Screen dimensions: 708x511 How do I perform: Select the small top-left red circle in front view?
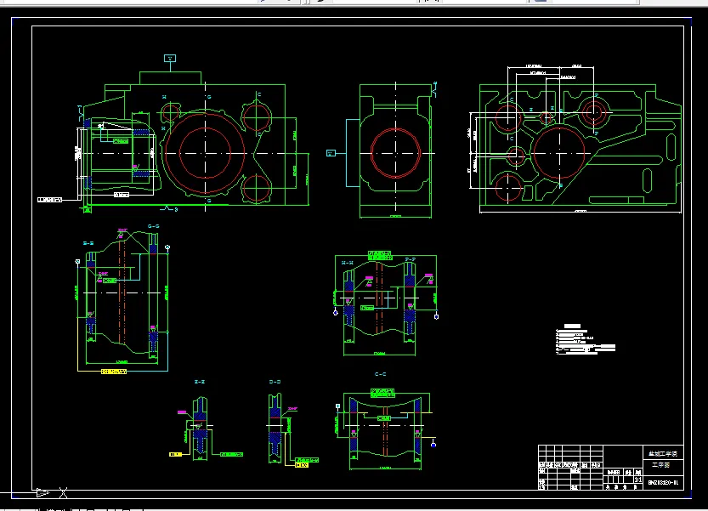(x=170, y=112)
